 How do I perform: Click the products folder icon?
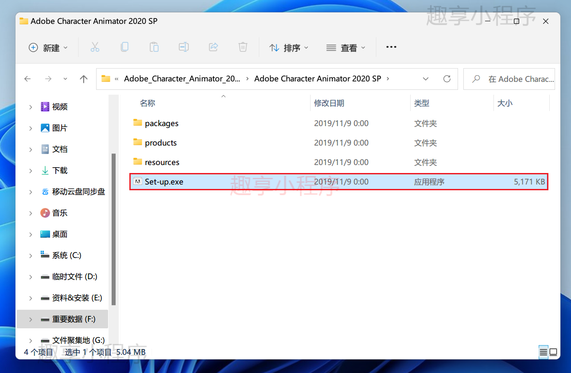point(138,142)
